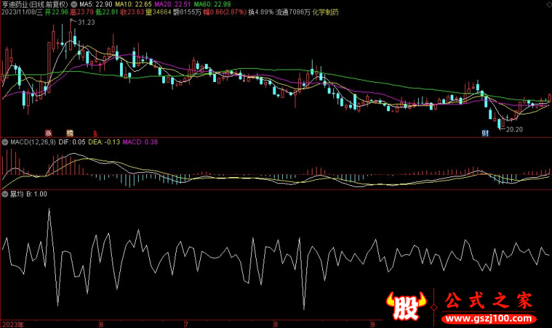Image resolution: width=552 pixels, height=328 pixels.
Task: Click the MA60: 22.99 legend value
Action: (x=212, y=4)
